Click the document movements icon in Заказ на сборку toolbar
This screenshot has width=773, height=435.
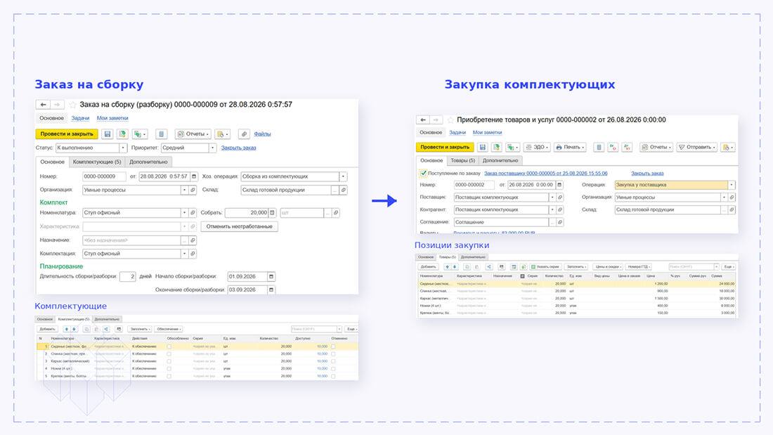(x=161, y=134)
